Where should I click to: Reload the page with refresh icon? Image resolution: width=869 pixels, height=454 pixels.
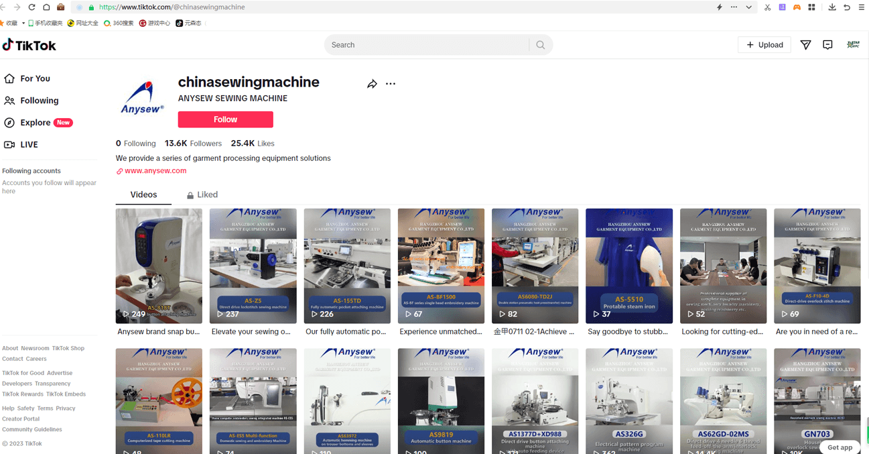(31, 7)
